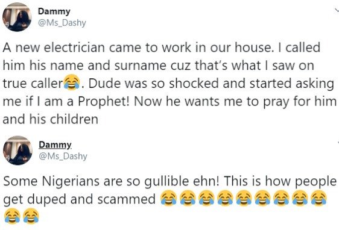Viewport: 339px width, 230px height.
Task: Click the second laughing emoji after "scammed"
Action: coord(188,198)
